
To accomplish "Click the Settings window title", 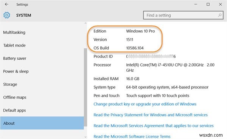I will [22, 5].
